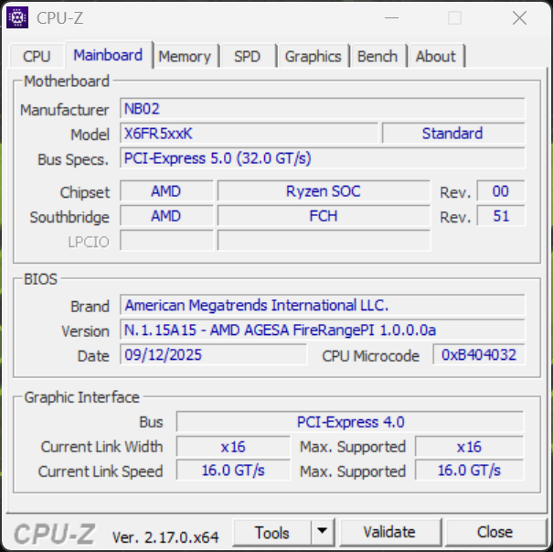This screenshot has height=552, width=553.
Task: Click the Manufacturer field showing NB02
Action: tap(322, 109)
